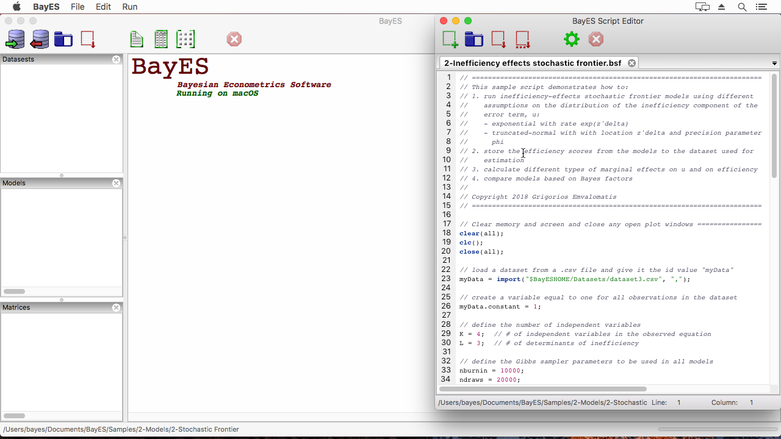The height and width of the screenshot is (439, 781).
Task: Click the Running on macOS console text
Action: click(217, 93)
